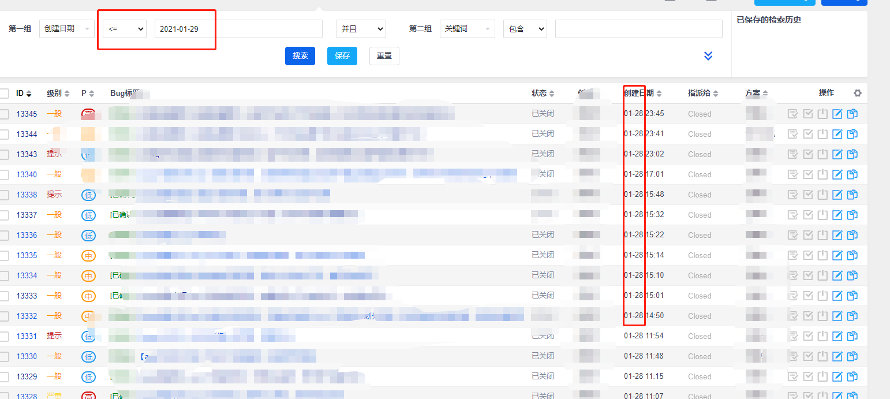The image size is (890, 399).
Task: Check the box beside bug 13331
Action: pyautogui.click(x=4, y=336)
